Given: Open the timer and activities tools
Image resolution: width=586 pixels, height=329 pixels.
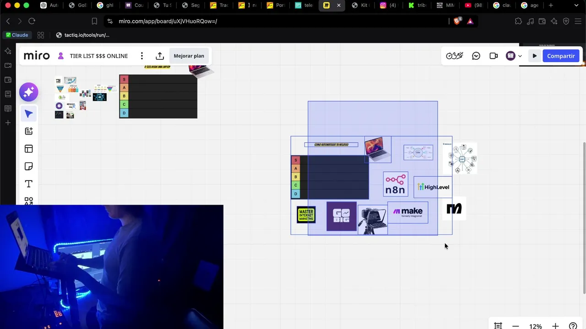Looking at the screenshot, I should point(455,56).
